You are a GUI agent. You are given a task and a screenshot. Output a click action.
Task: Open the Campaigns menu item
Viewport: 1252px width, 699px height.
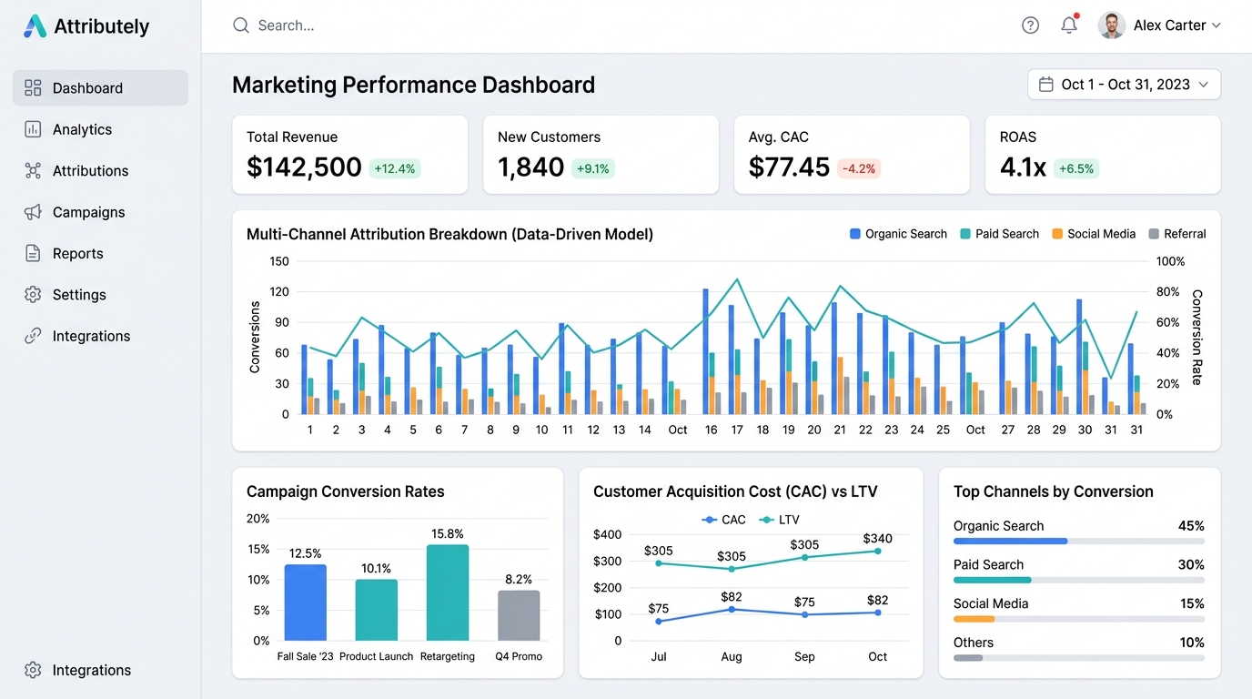pos(100,212)
